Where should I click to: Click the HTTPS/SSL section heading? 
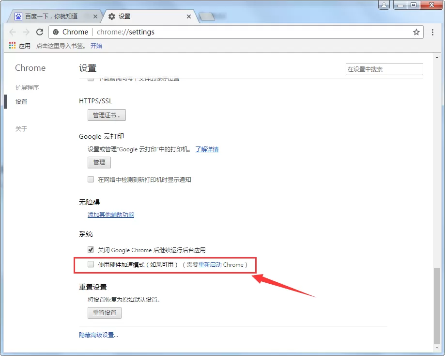96,101
